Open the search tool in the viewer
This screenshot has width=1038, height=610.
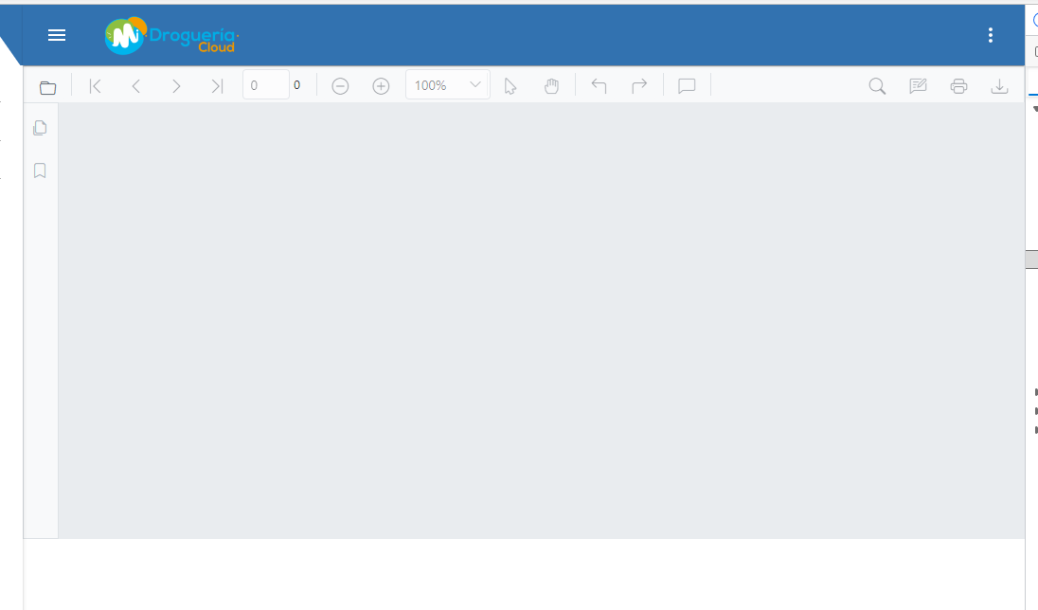click(876, 85)
